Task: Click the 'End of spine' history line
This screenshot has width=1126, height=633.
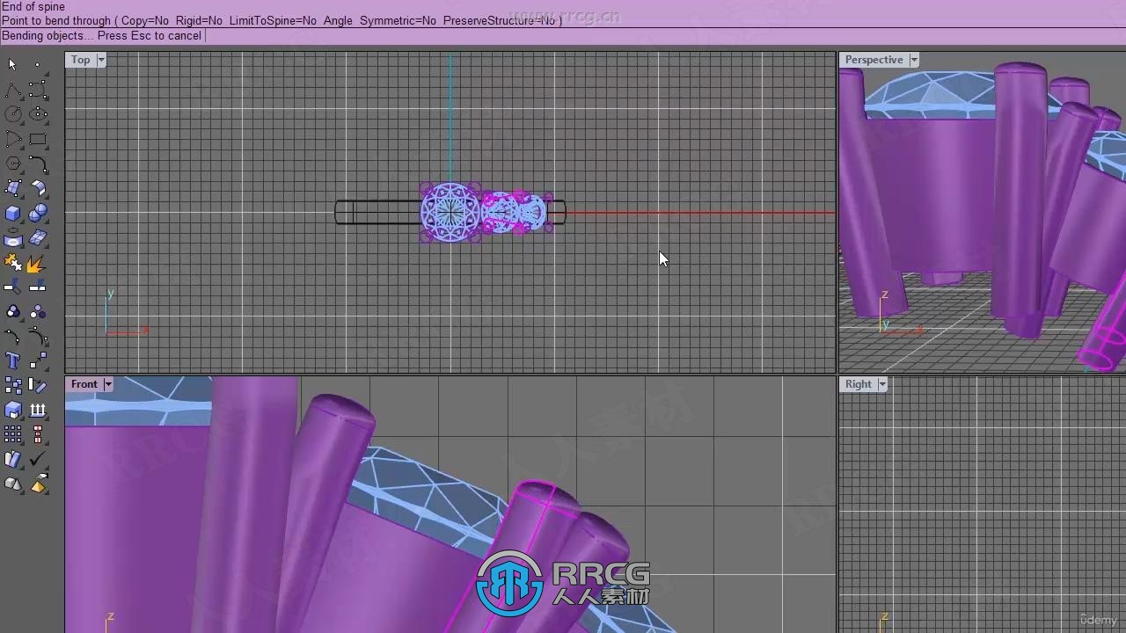Action: click(33, 6)
